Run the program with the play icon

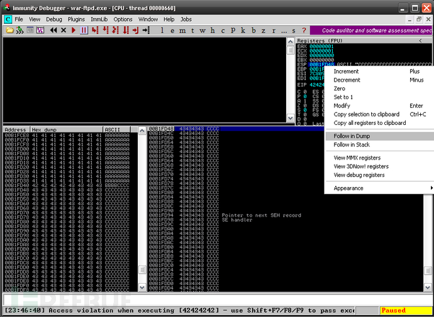click(74, 30)
